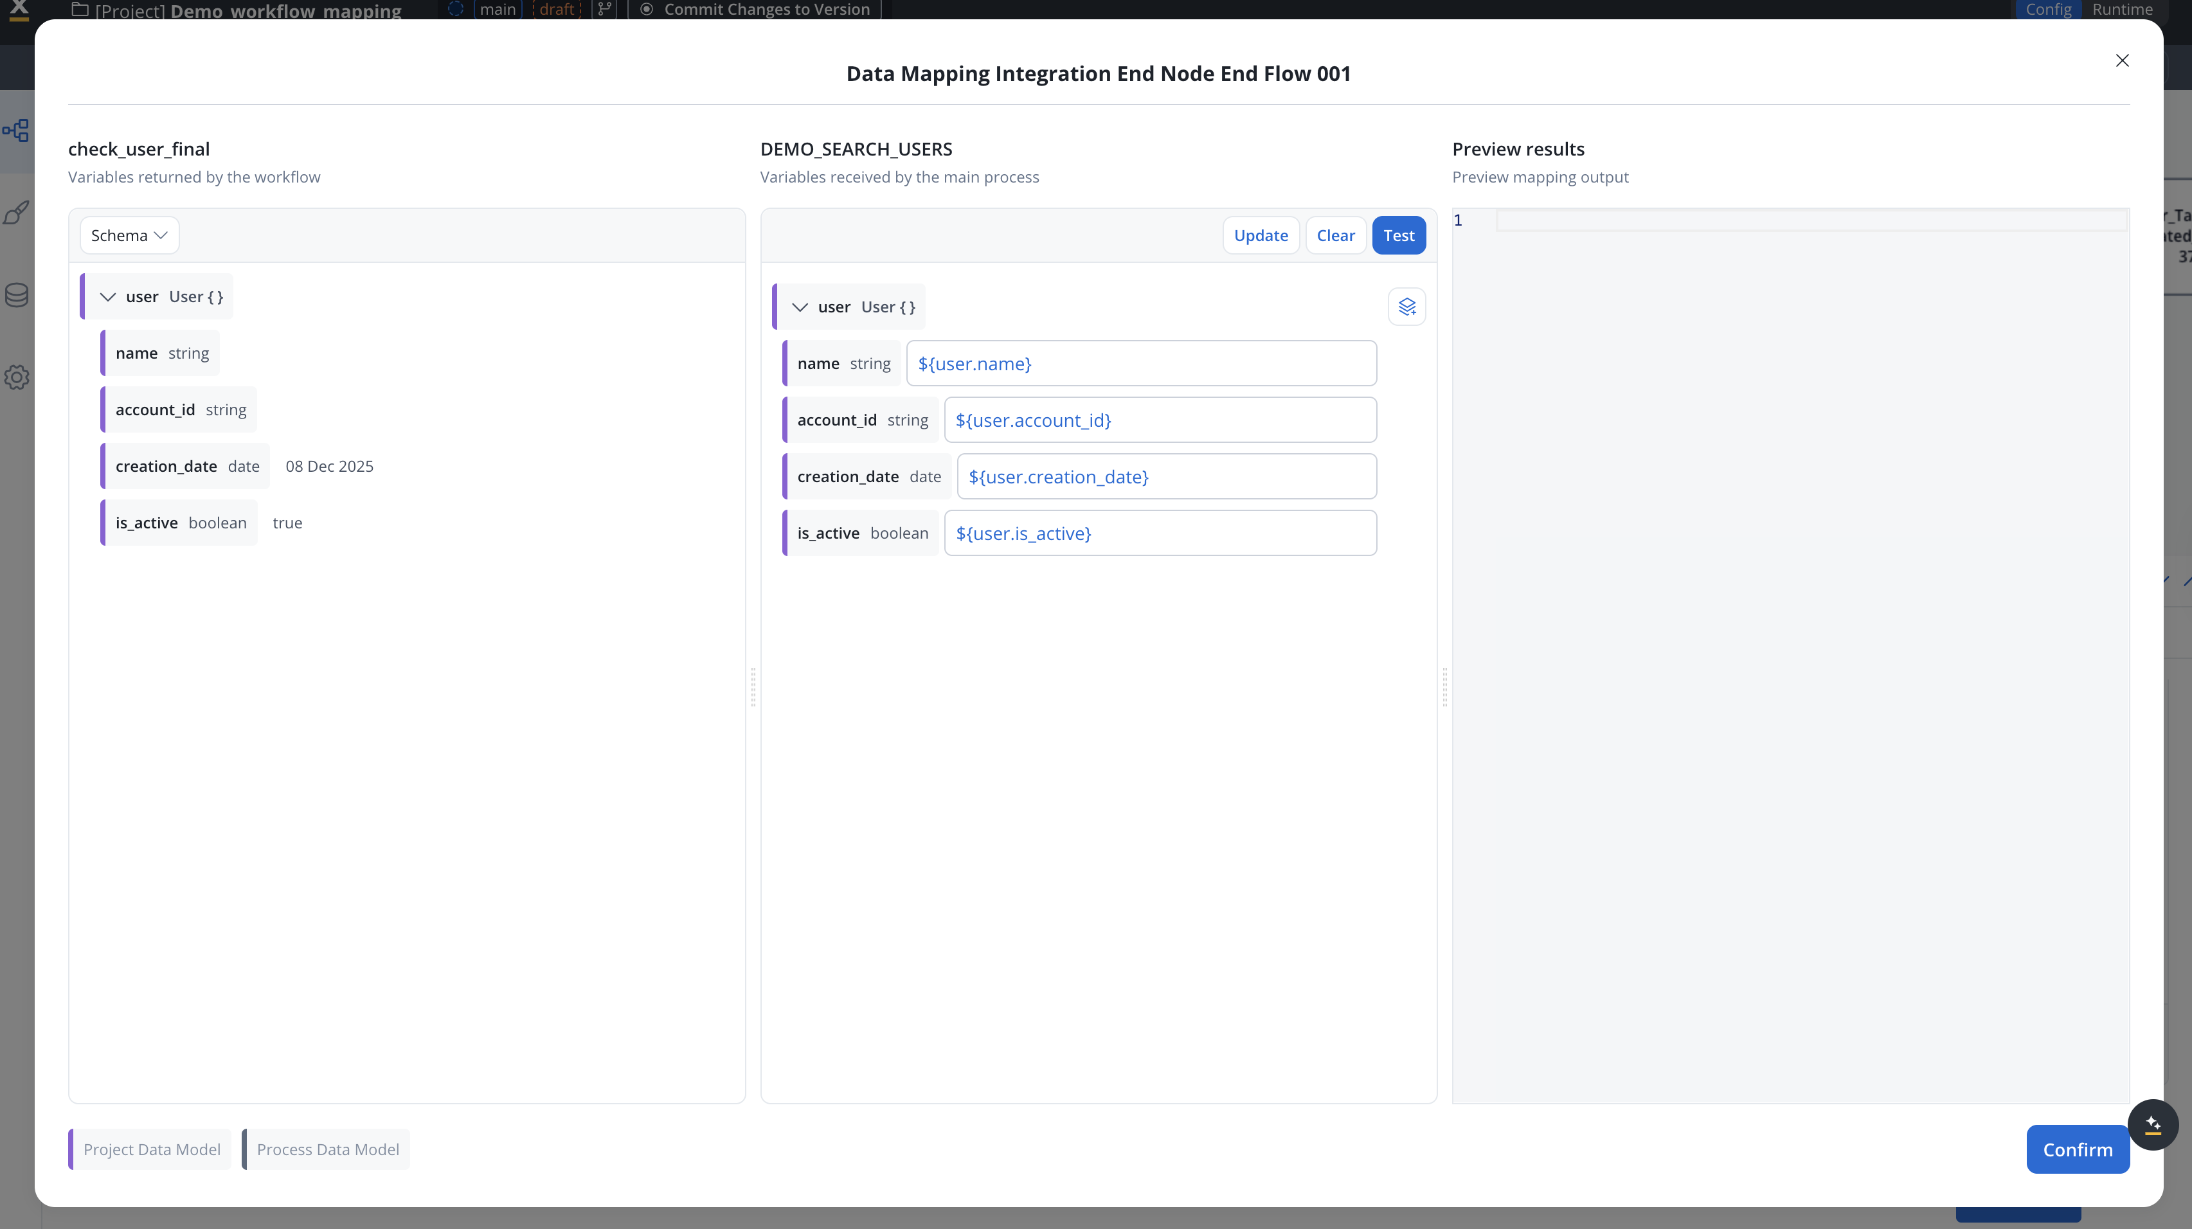
Task: Collapse the user node in DEMO_SEARCH_USERS
Action: 800,307
